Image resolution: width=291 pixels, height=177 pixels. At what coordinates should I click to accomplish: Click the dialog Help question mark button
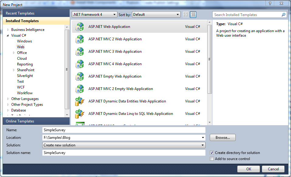coord(270,3)
